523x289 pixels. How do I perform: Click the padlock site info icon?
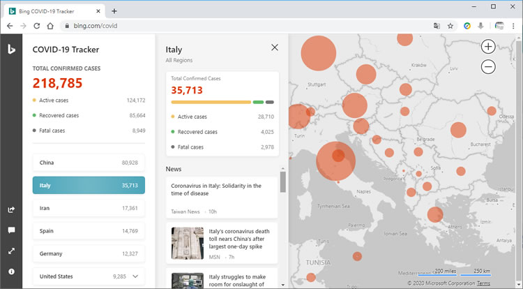pos(67,26)
